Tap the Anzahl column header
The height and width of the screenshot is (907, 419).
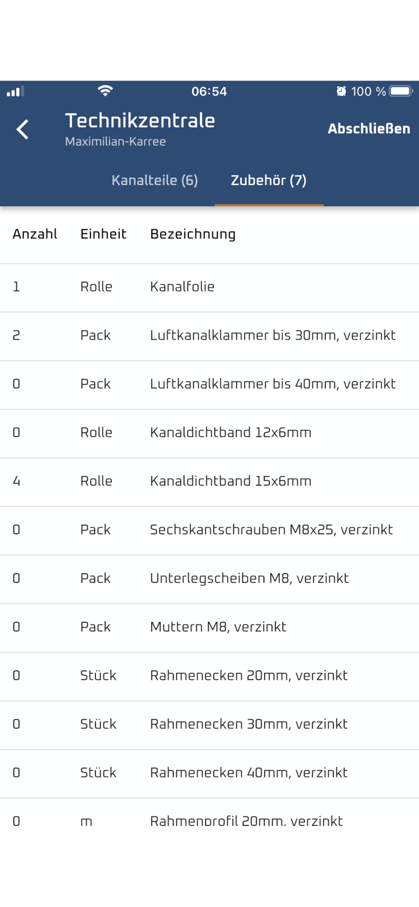click(x=34, y=234)
